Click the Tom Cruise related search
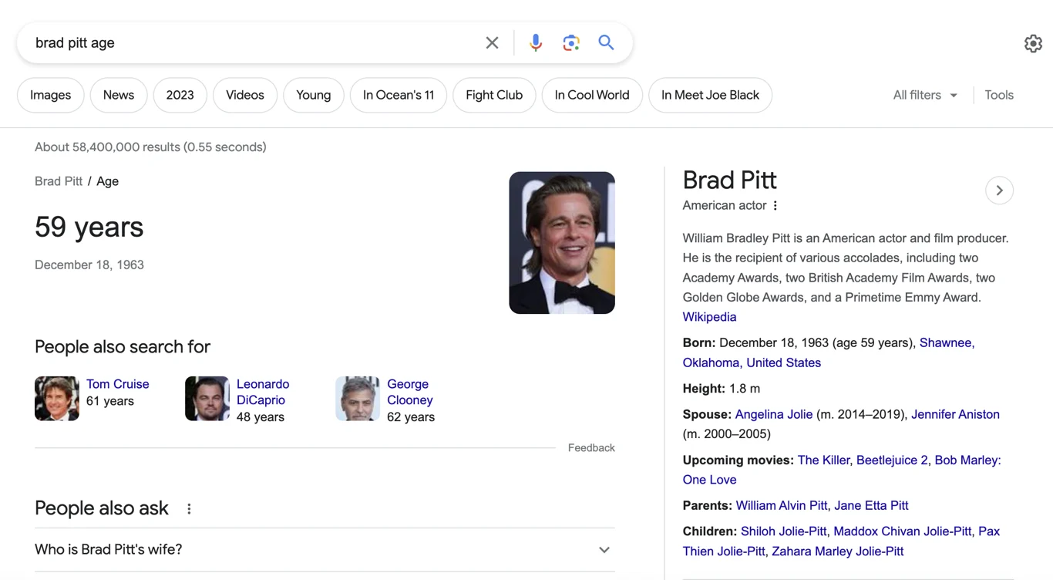 pyautogui.click(x=117, y=384)
